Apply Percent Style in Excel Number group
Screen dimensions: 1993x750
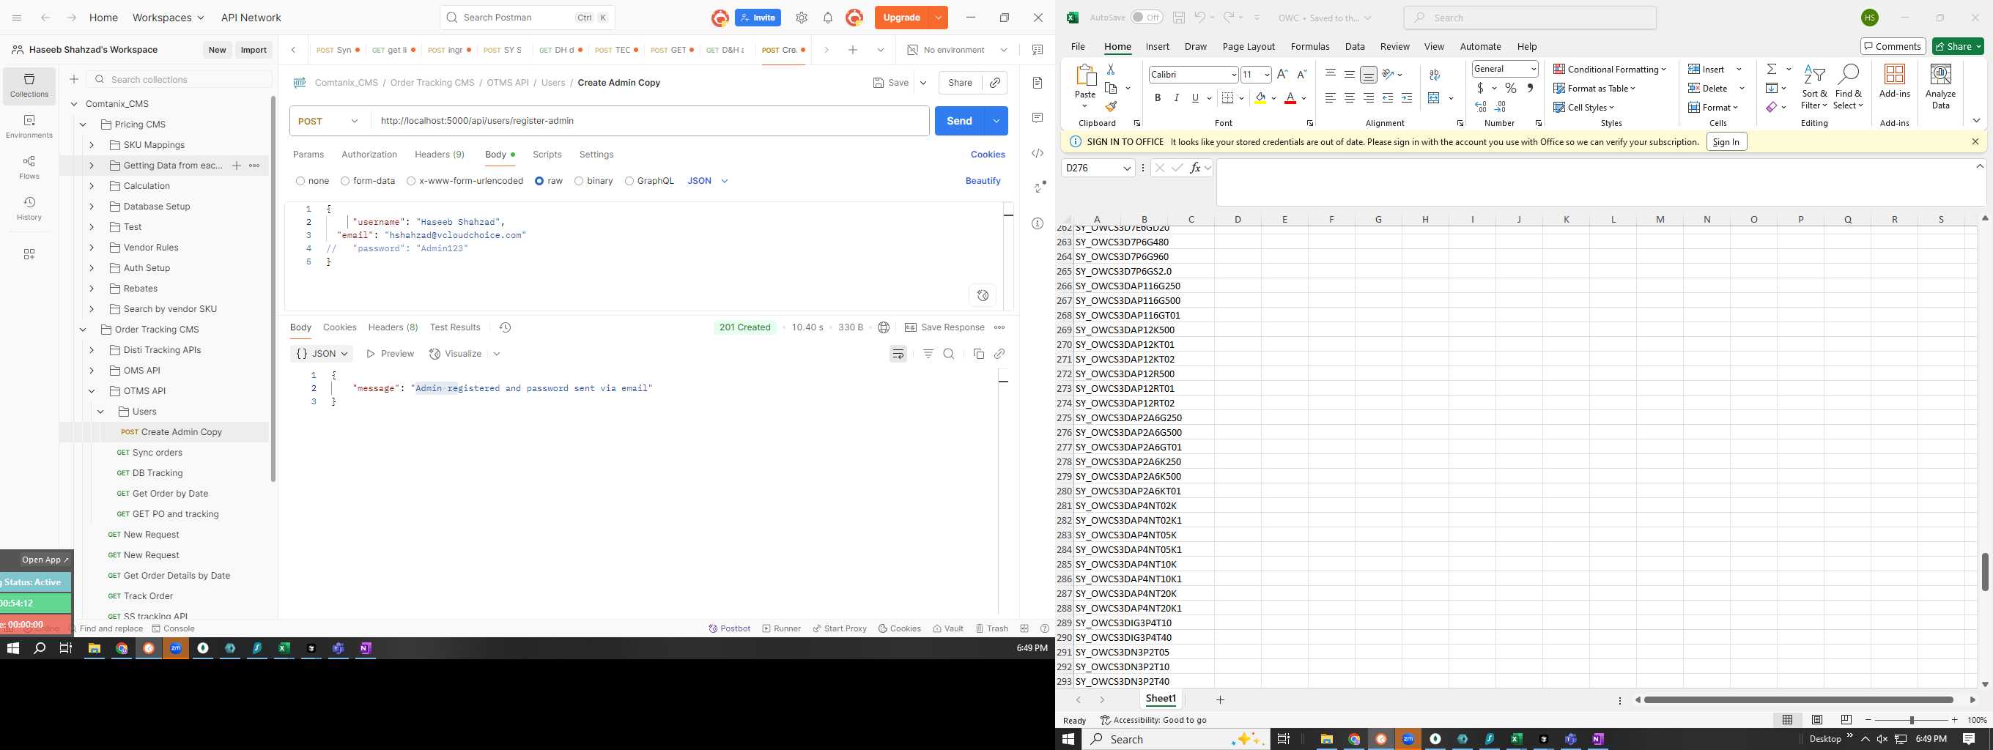tap(1511, 88)
